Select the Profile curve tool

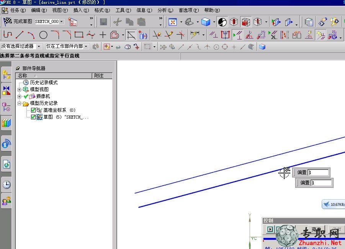[8, 35]
